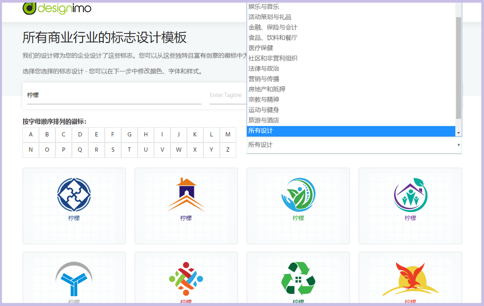The image size is (484, 306).
Task: Select 法律与政治 category option
Action: coord(351,69)
